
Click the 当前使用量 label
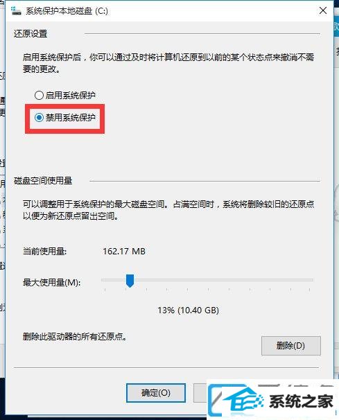coord(45,252)
